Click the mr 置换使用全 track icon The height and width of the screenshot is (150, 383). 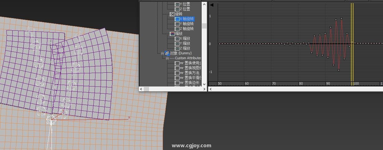177,63
